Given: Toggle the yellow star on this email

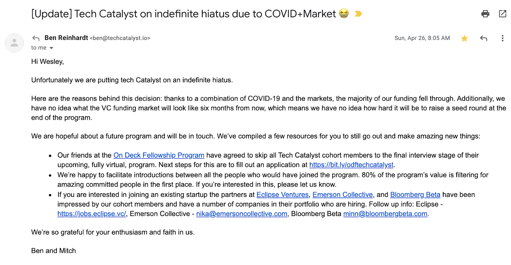Looking at the screenshot, I should pyautogui.click(x=464, y=38).
